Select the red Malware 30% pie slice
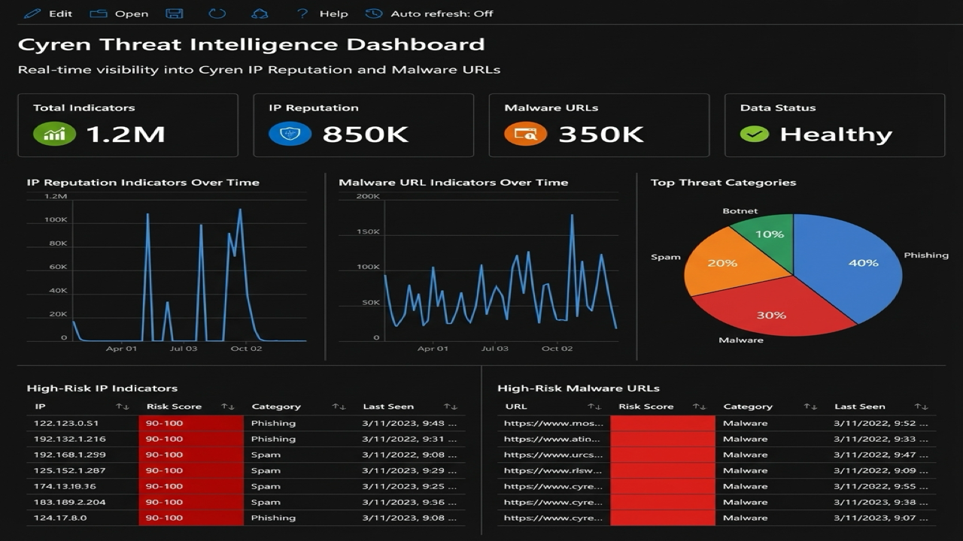The image size is (963, 541). pos(771,310)
